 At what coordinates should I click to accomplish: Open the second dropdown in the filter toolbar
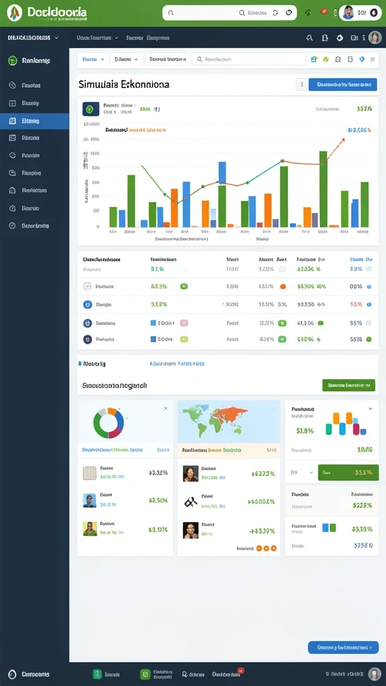click(126, 59)
